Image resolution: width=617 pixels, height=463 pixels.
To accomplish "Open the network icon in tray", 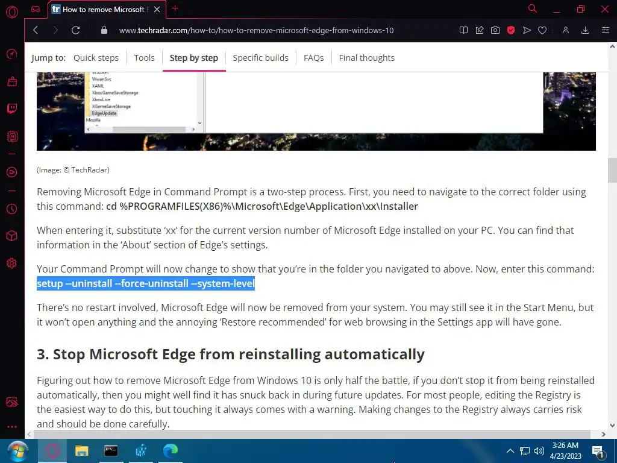I will [525, 451].
